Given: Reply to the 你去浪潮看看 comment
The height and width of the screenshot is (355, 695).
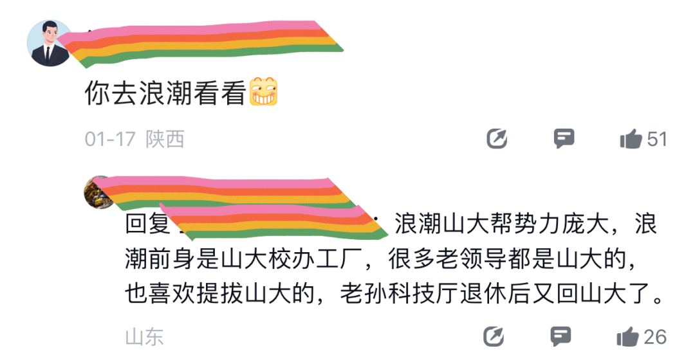Looking at the screenshot, I should coord(564,139).
